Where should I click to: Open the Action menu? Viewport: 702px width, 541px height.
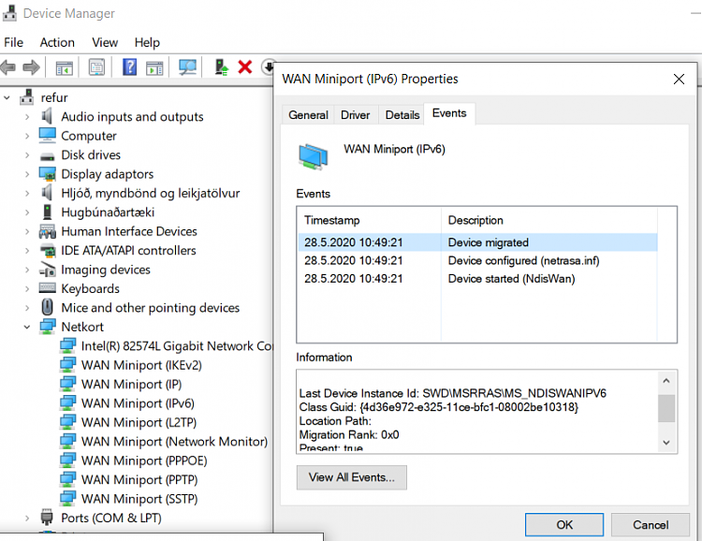[57, 42]
